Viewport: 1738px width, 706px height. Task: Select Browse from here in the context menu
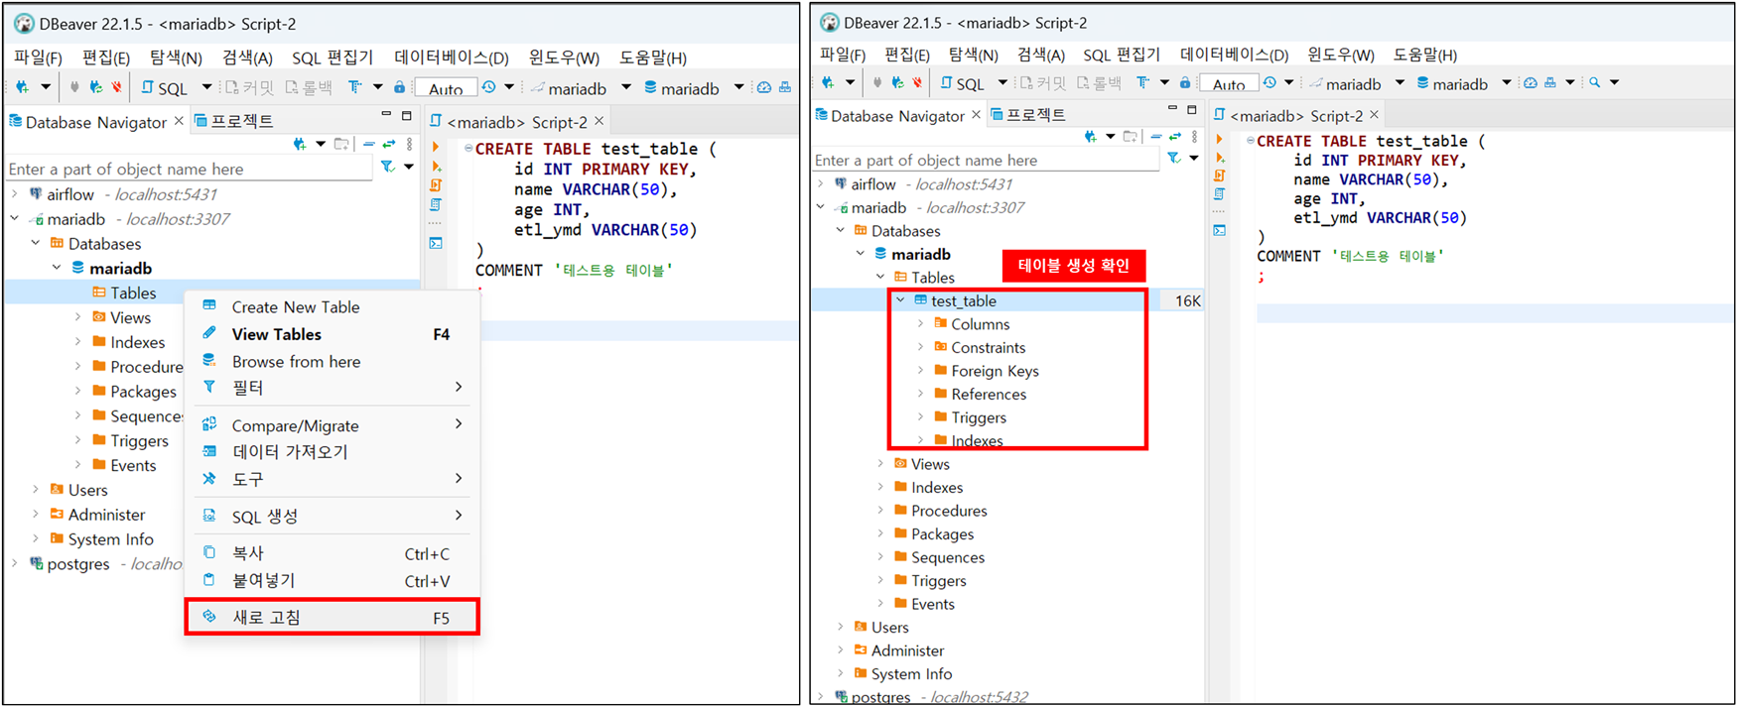(x=333, y=361)
